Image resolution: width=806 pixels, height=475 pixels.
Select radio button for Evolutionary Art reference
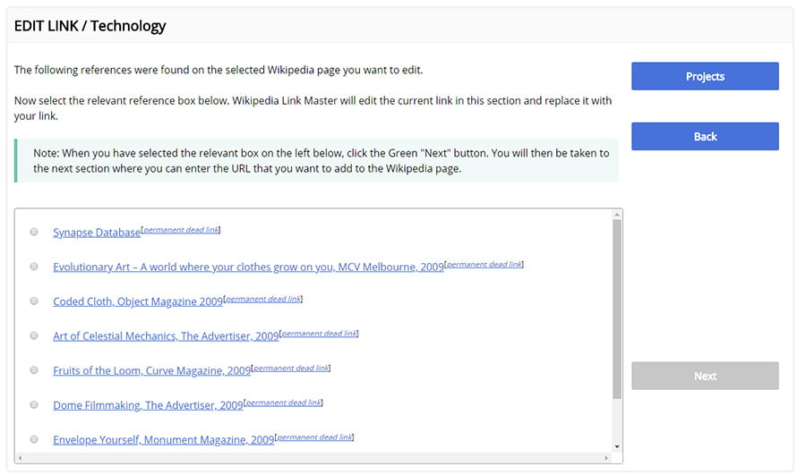[34, 267]
